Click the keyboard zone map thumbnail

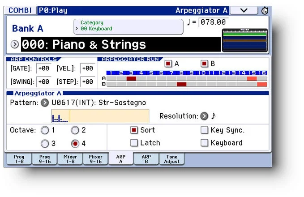244,40
